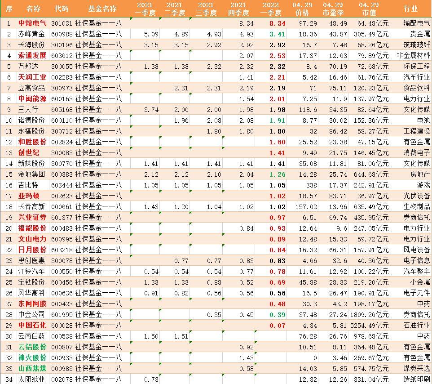This screenshot has width=432, height=384.
Task: Click the 0.69 value for 宝钛股份
Action: [278, 282]
